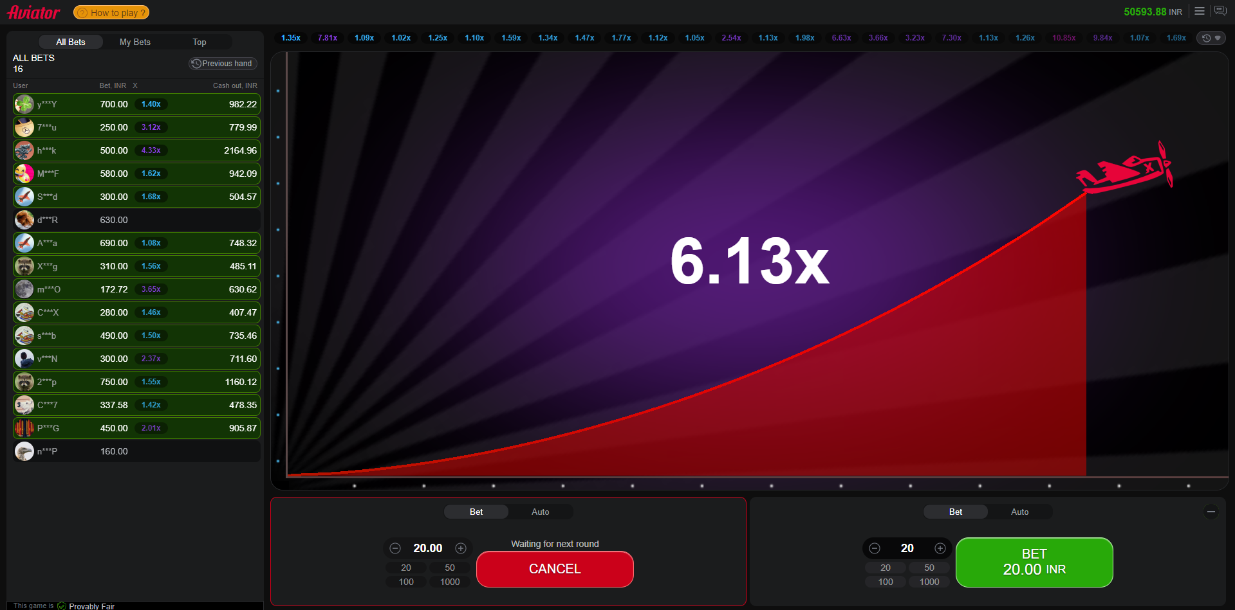Click avatar of user n***P
The width and height of the screenshot is (1235, 610).
click(24, 451)
